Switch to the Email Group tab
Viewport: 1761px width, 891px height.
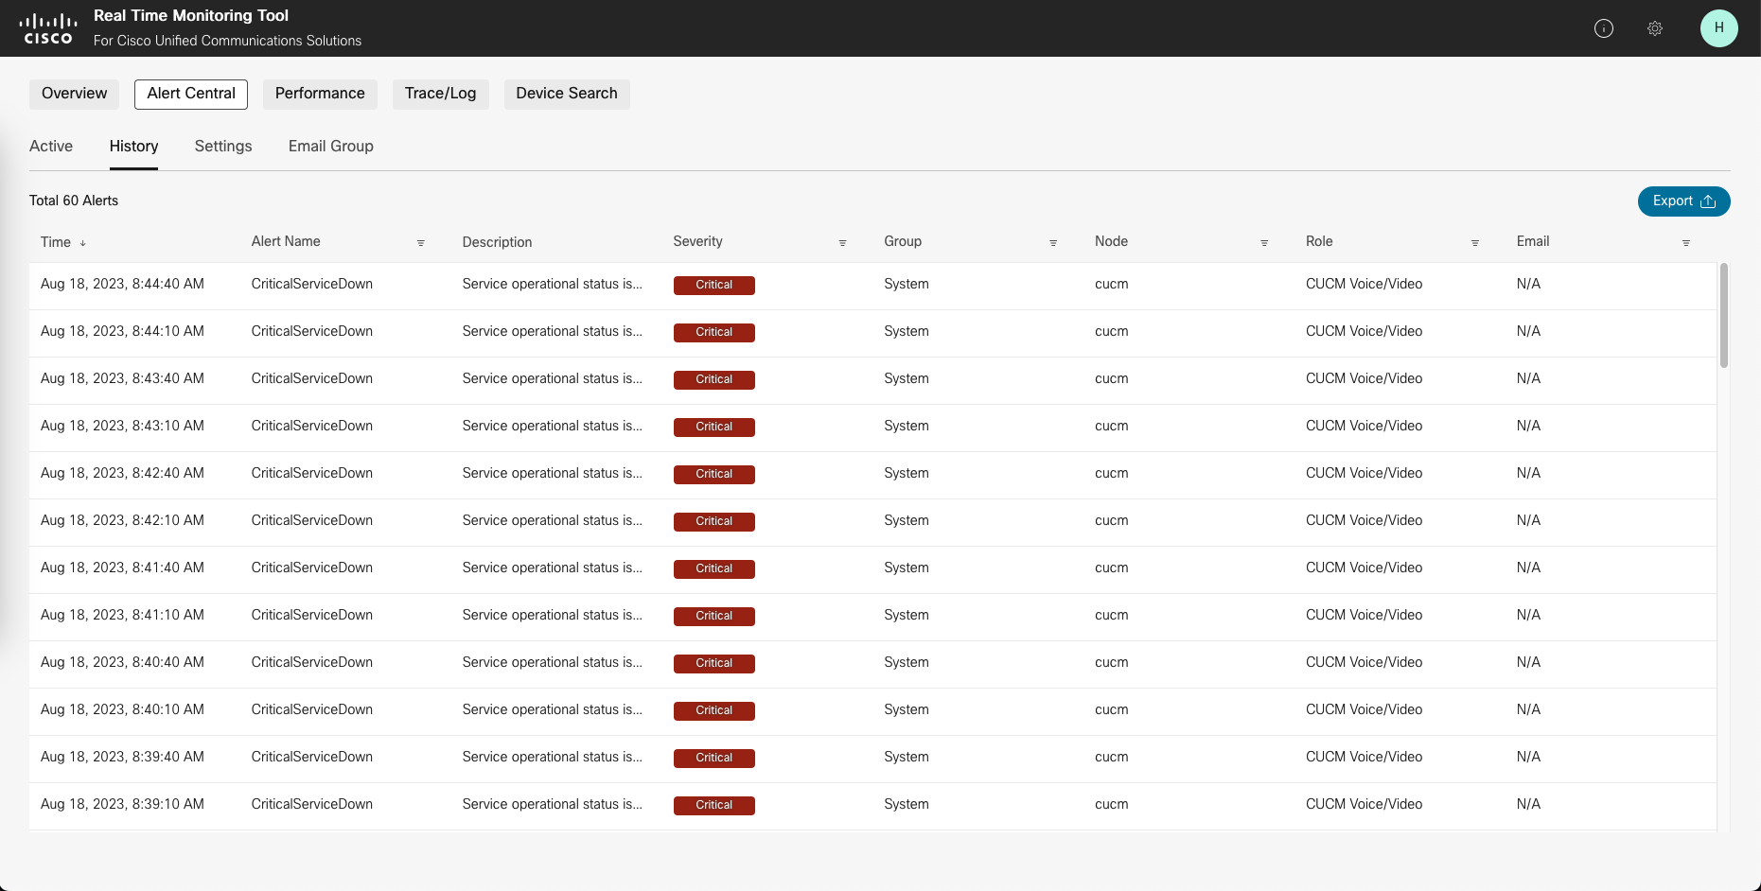point(330,146)
